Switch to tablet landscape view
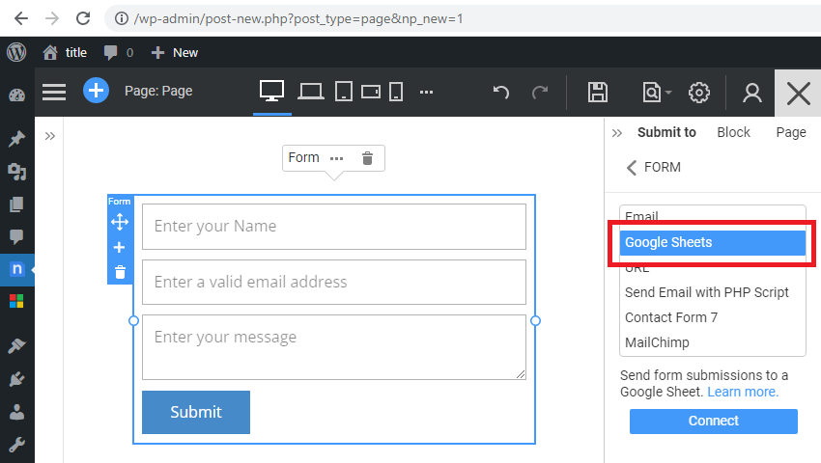The width and height of the screenshot is (821, 463). (x=371, y=92)
